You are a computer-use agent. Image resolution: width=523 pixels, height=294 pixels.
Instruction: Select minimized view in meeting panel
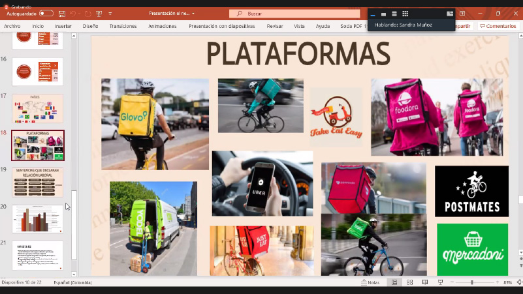373,14
